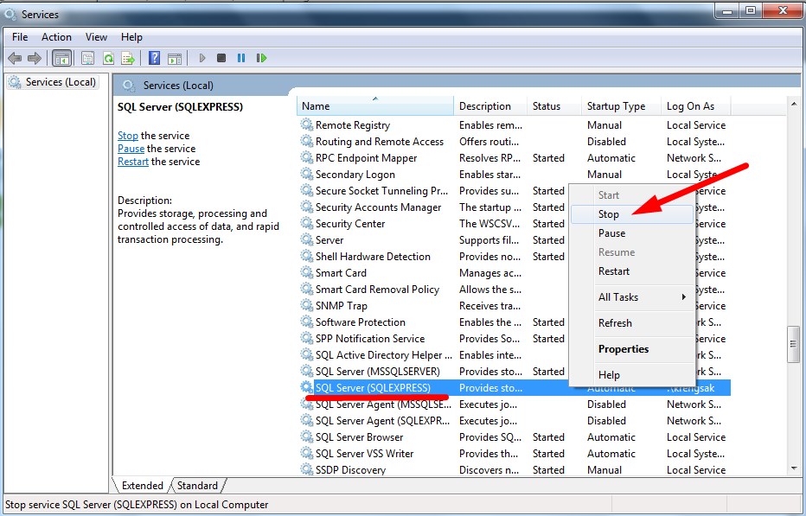Click the 'Pause the service' link
The height and width of the screenshot is (516, 806).
131,149
